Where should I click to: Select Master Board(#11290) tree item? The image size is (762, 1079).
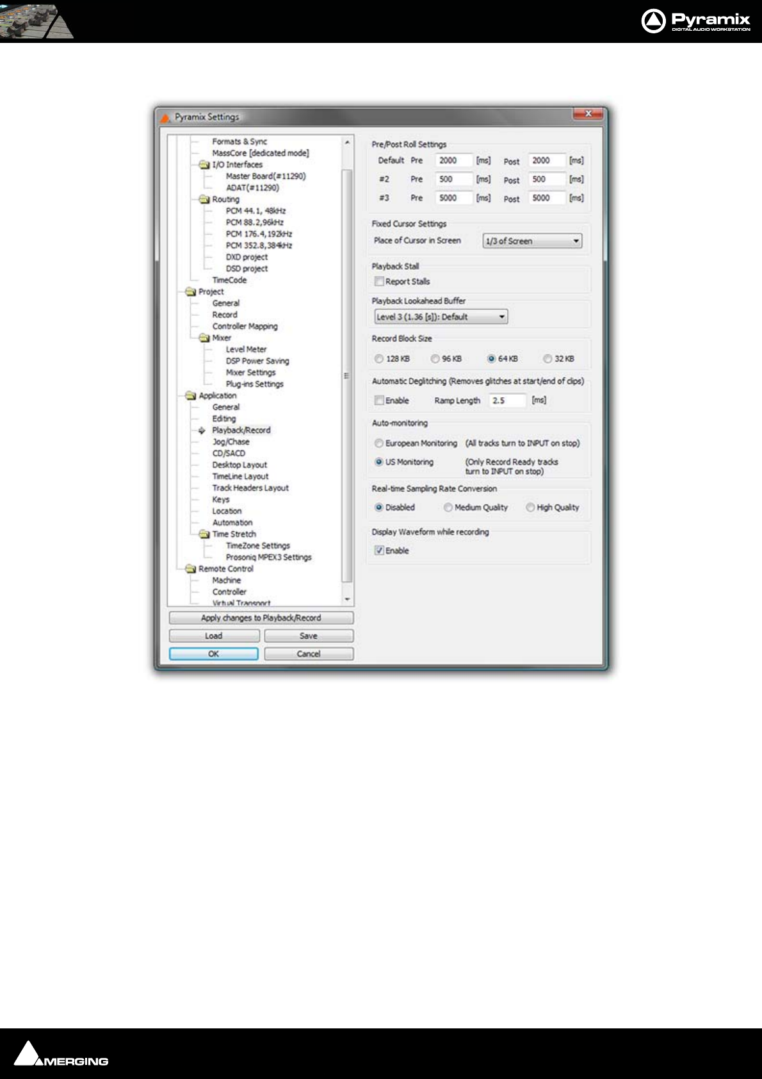pos(266,176)
